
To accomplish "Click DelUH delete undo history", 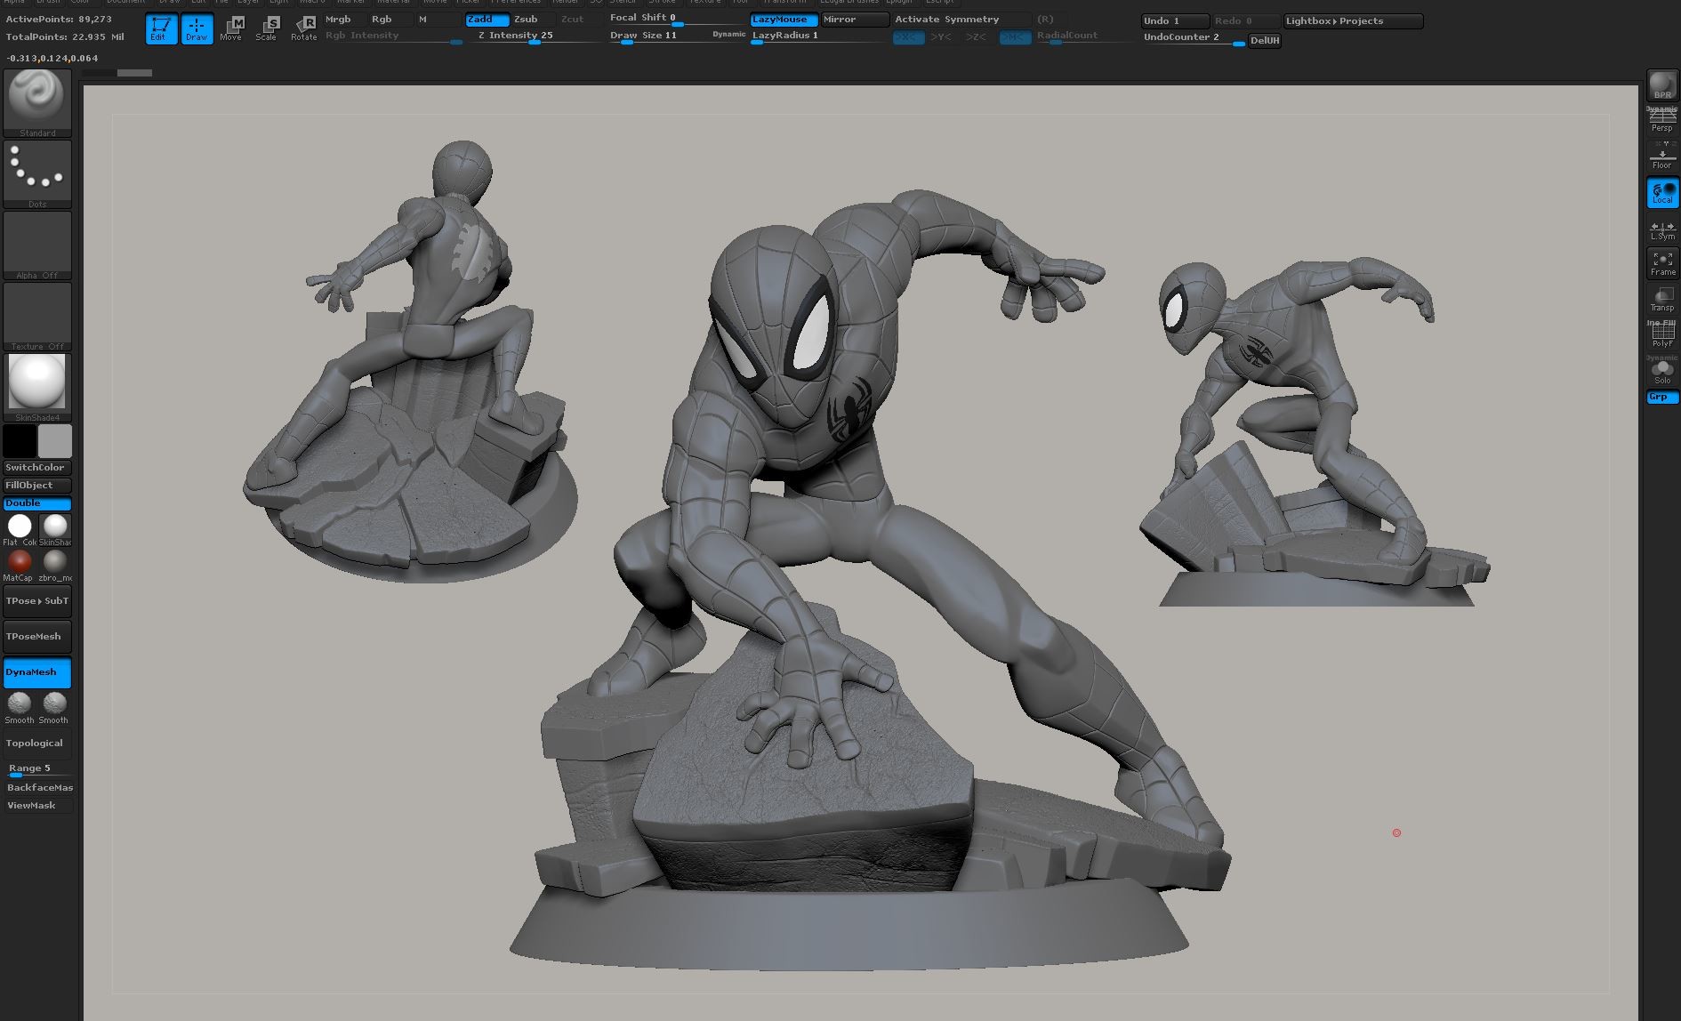I will coord(1265,41).
